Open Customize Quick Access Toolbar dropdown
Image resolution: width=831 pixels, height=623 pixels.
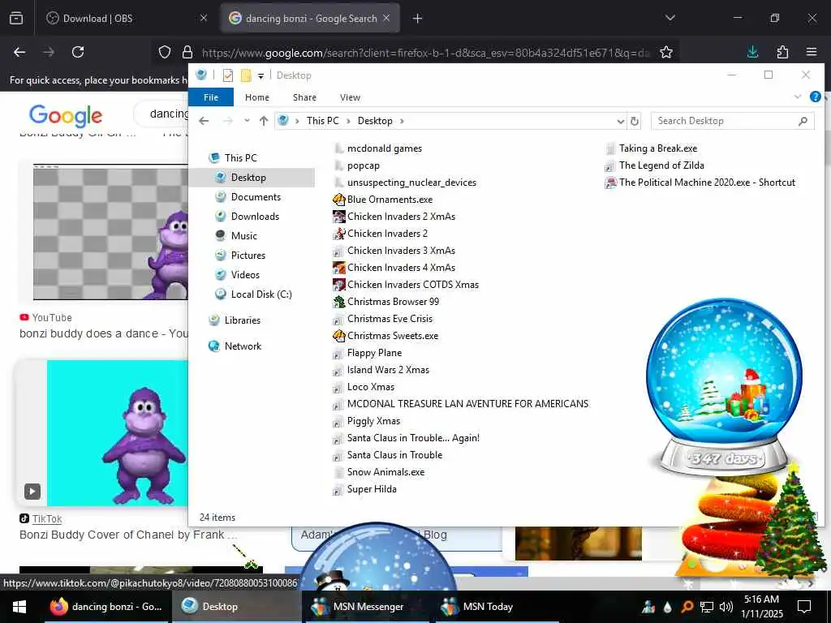[x=260, y=75]
